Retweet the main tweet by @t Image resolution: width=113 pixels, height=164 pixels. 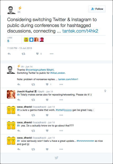click(23, 54)
